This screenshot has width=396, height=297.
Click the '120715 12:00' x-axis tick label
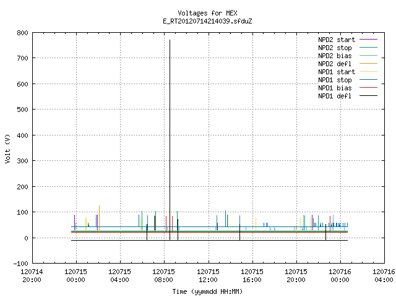tap(208, 276)
